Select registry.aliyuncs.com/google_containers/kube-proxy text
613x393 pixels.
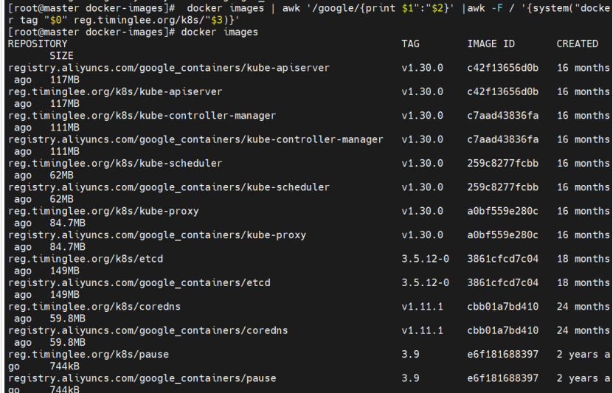(x=157, y=234)
